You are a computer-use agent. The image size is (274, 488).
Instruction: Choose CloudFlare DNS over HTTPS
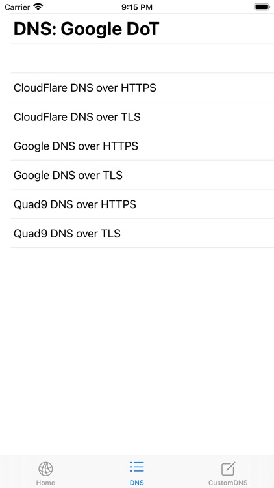(x=142, y=87)
